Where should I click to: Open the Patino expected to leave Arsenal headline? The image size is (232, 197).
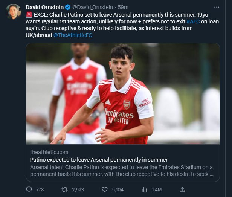point(99,160)
